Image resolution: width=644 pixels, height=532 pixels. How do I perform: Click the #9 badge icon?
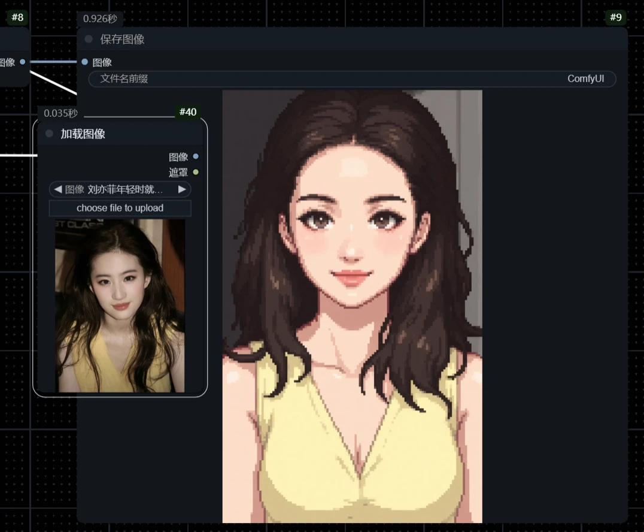615,17
